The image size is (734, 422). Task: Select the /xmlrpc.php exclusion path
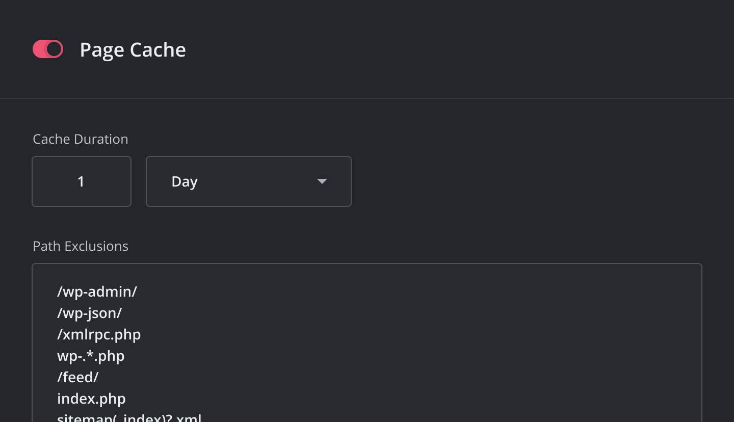[x=98, y=334]
